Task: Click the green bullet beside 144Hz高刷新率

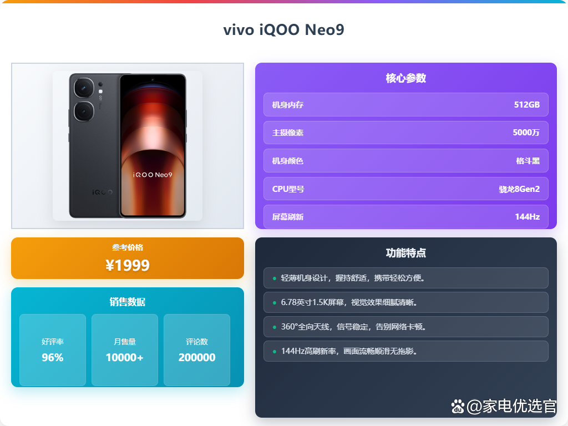Action: 274,351
